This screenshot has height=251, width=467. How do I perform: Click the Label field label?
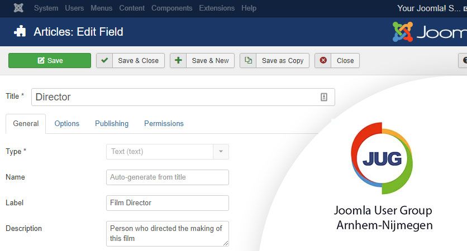click(x=15, y=202)
